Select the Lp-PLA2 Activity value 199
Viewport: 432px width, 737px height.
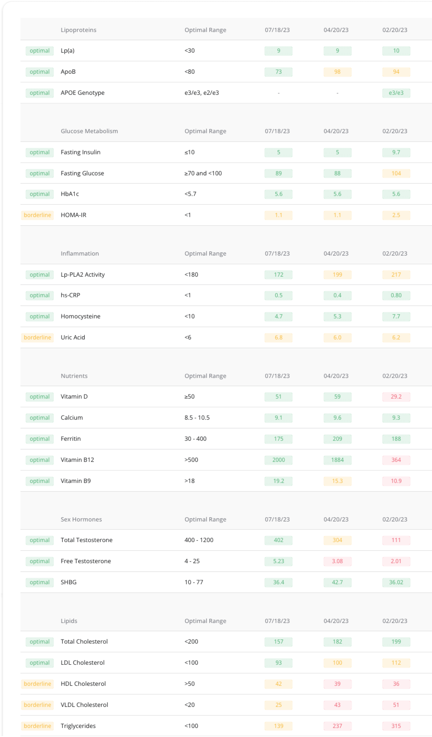(x=337, y=275)
